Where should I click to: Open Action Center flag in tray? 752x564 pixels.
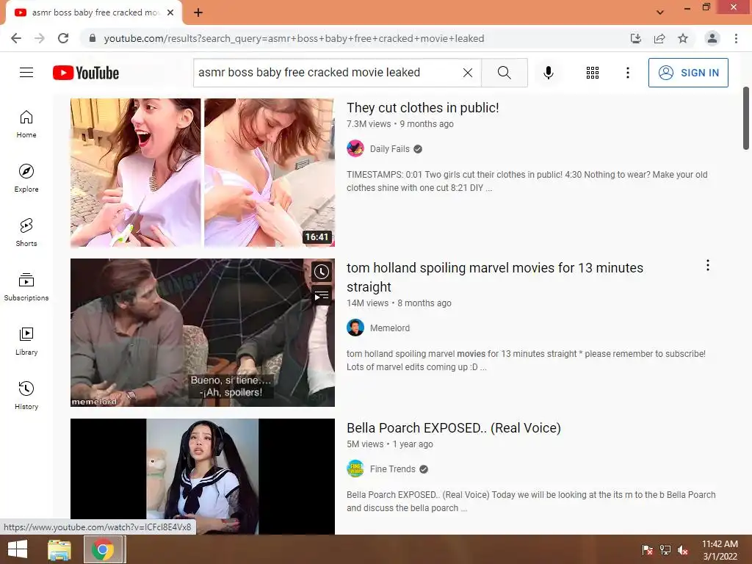647,550
